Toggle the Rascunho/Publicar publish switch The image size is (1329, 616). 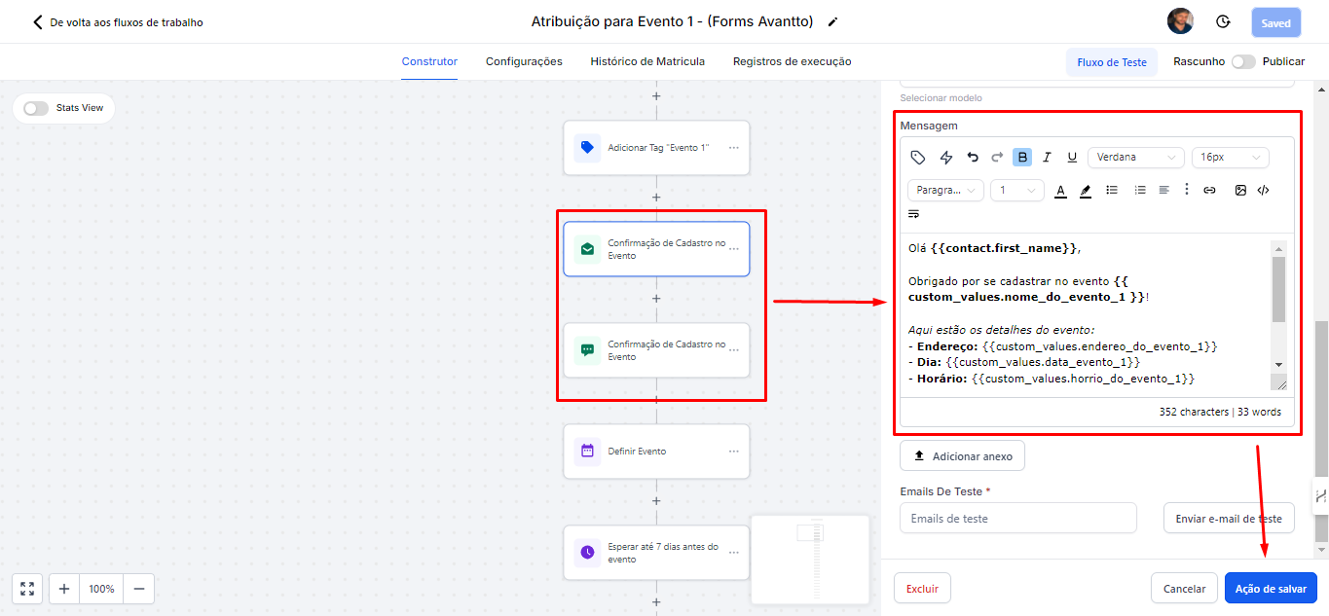[1242, 61]
